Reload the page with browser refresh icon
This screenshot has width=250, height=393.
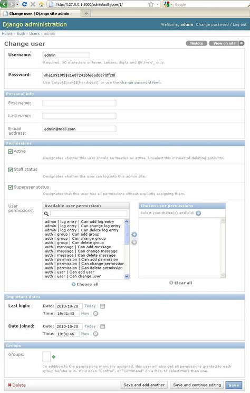tap(24, 4)
